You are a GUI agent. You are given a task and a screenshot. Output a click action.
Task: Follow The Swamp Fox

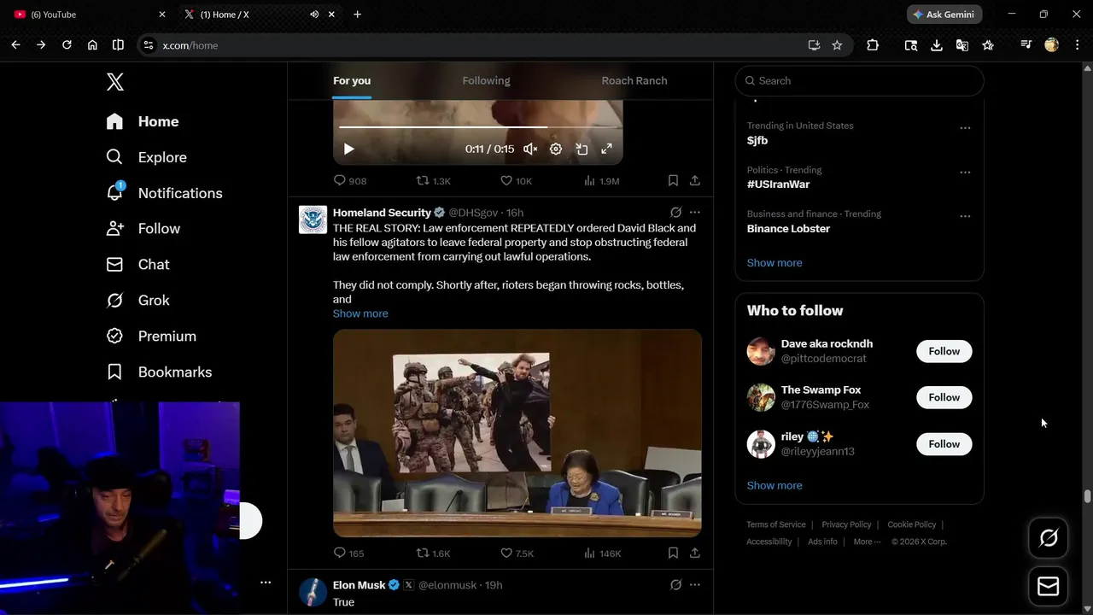click(x=944, y=397)
